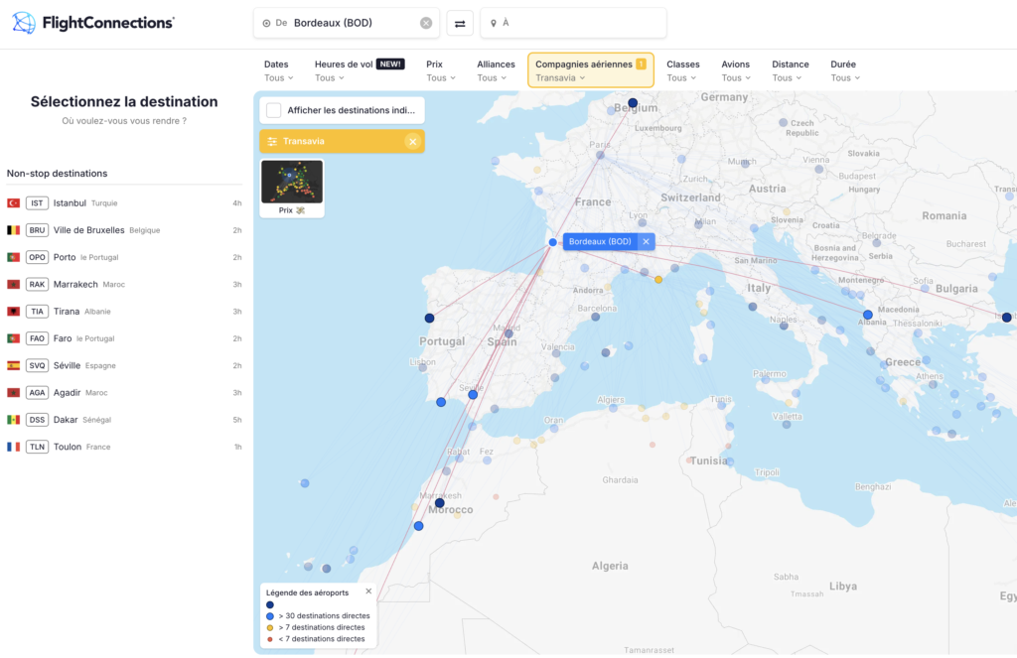Click the Brussels airport dot on map
The width and height of the screenshot is (1017, 658).
633,103
